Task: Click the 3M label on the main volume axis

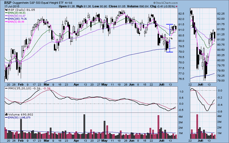Action: click(181, 122)
